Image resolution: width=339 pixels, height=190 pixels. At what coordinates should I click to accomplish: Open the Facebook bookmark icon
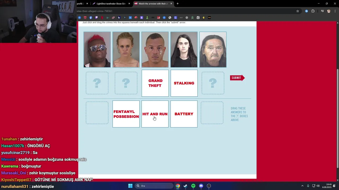[91, 18]
